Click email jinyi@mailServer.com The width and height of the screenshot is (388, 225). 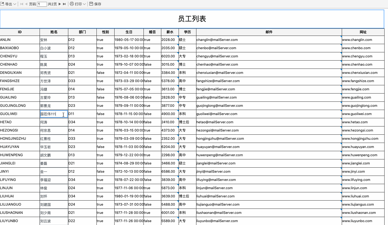click(x=213, y=171)
